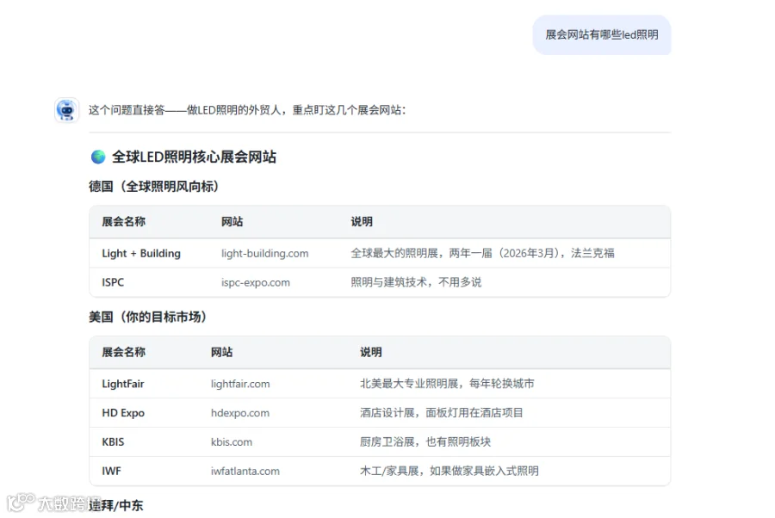Image resolution: width=775 pixels, height=518 pixels.
Task: Click the subheading 美国（你的目标市场）
Action: (x=148, y=317)
